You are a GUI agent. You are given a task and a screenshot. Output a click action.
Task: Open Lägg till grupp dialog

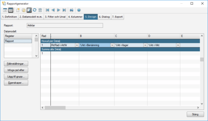pos(16,76)
